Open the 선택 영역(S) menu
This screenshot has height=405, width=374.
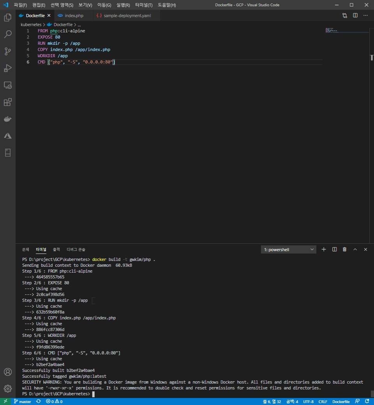[x=62, y=5]
